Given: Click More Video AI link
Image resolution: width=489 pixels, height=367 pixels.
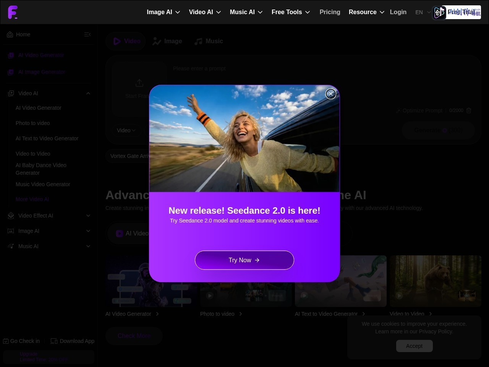Looking at the screenshot, I should [32, 199].
